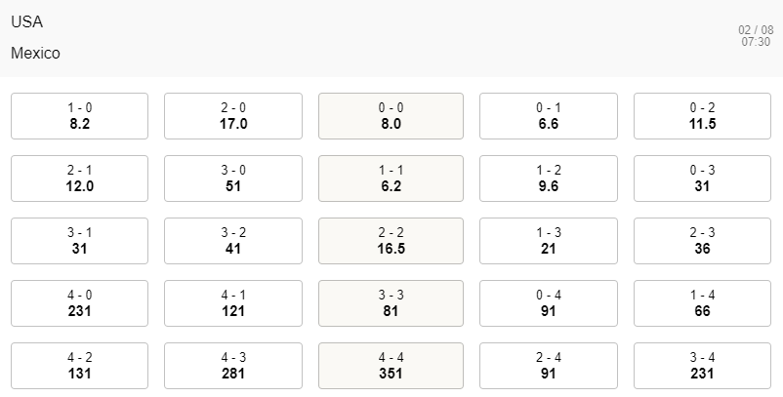This screenshot has width=783, height=397.
Task: Select the 4 - 3 score at 281
Action: point(233,366)
